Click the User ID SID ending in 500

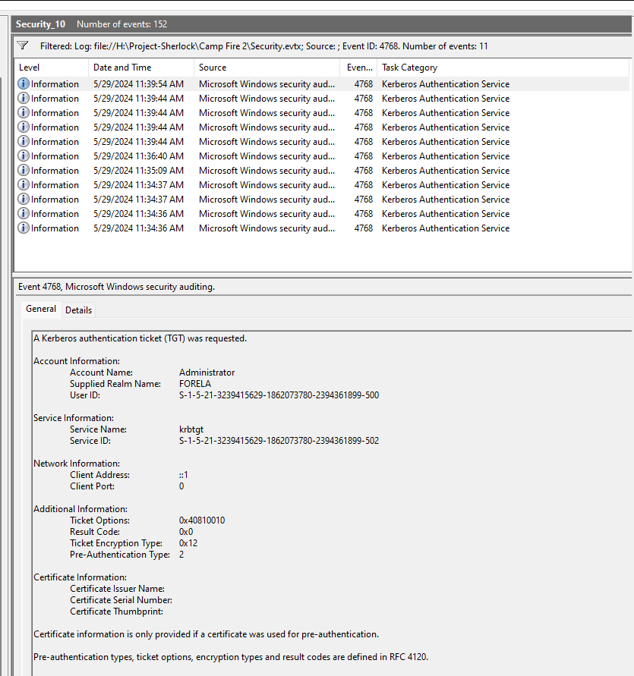click(279, 395)
